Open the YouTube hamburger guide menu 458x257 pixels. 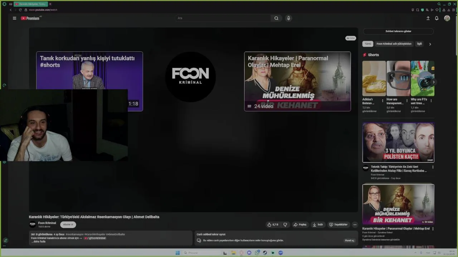pos(14,18)
